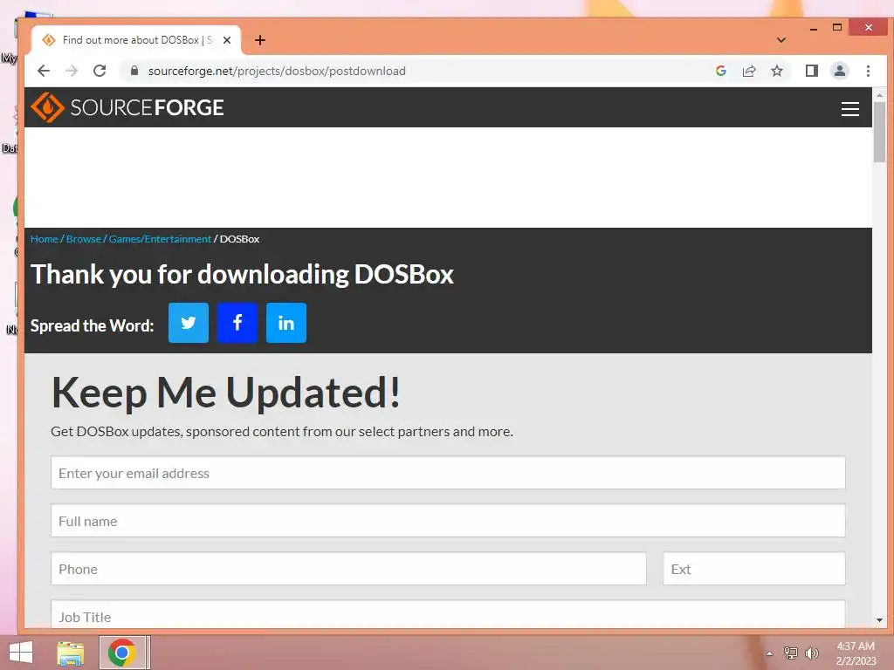Screen dimensions: 894x670
Task: Open a new tab with the plus button
Action: tap(260, 40)
